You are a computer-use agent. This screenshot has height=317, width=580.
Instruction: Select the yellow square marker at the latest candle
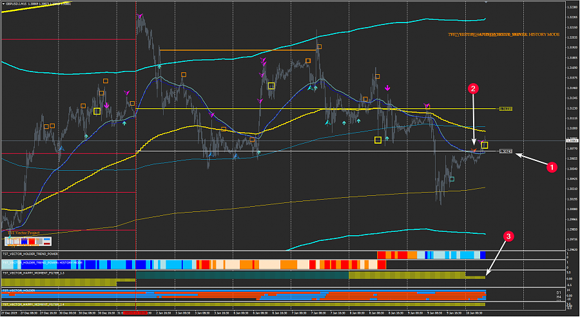pyautogui.click(x=485, y=146)
